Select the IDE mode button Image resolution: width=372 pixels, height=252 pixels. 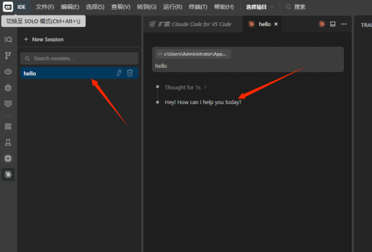pos(22,7)
